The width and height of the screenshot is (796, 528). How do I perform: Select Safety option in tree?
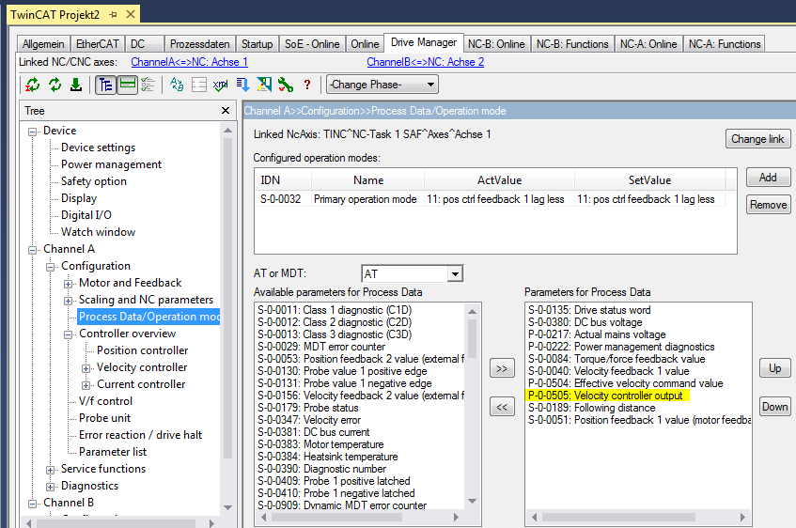pyautogui.click(x=94, y=181)
